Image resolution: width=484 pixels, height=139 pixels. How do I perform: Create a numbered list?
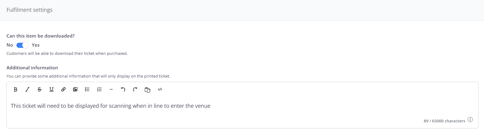pos(99,89)
